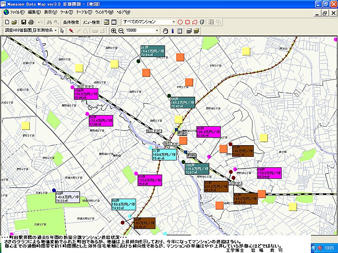Image resolution: width=338 pixels, height=253 pixels.
Task: Open the layers stack icon
Action: click(x=190, y=31)
